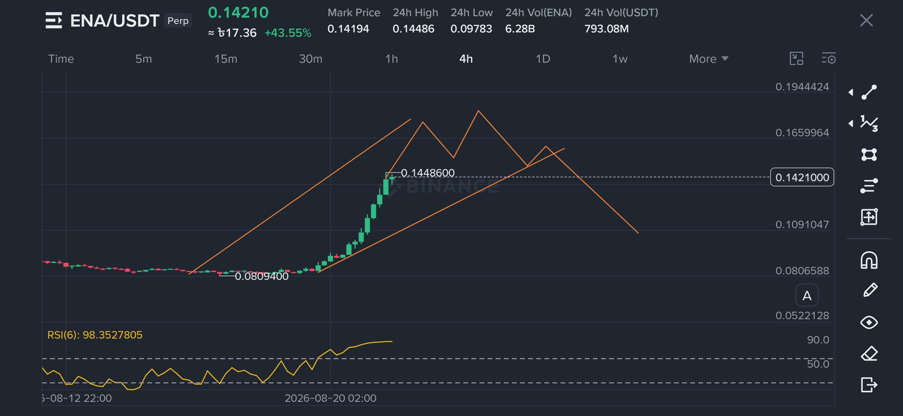Open the chart layout switch icon
903x416 pixels.
point(796,58)
